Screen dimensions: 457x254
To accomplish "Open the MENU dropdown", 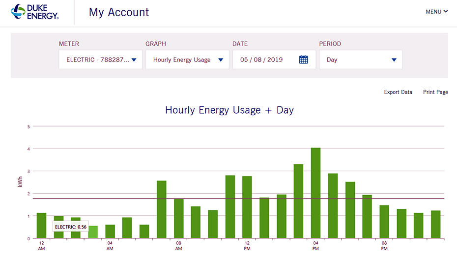I will coord(436,12).
